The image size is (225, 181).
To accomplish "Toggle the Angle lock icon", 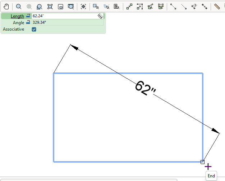I will click(28, 22).
